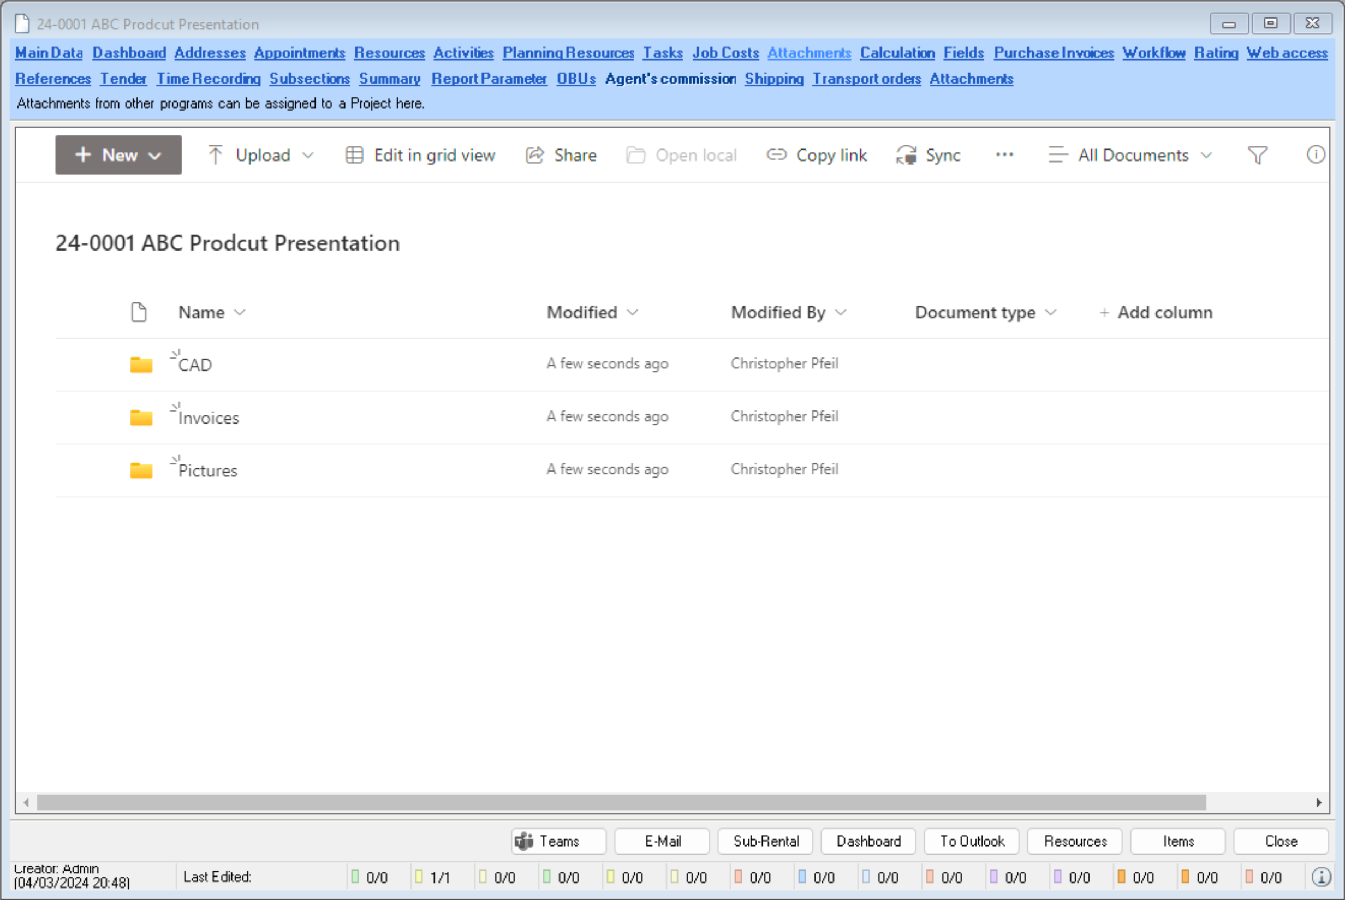Open the Time Recording tab
This screenshot has height=900, width=1345.
(x=209, y=79)
